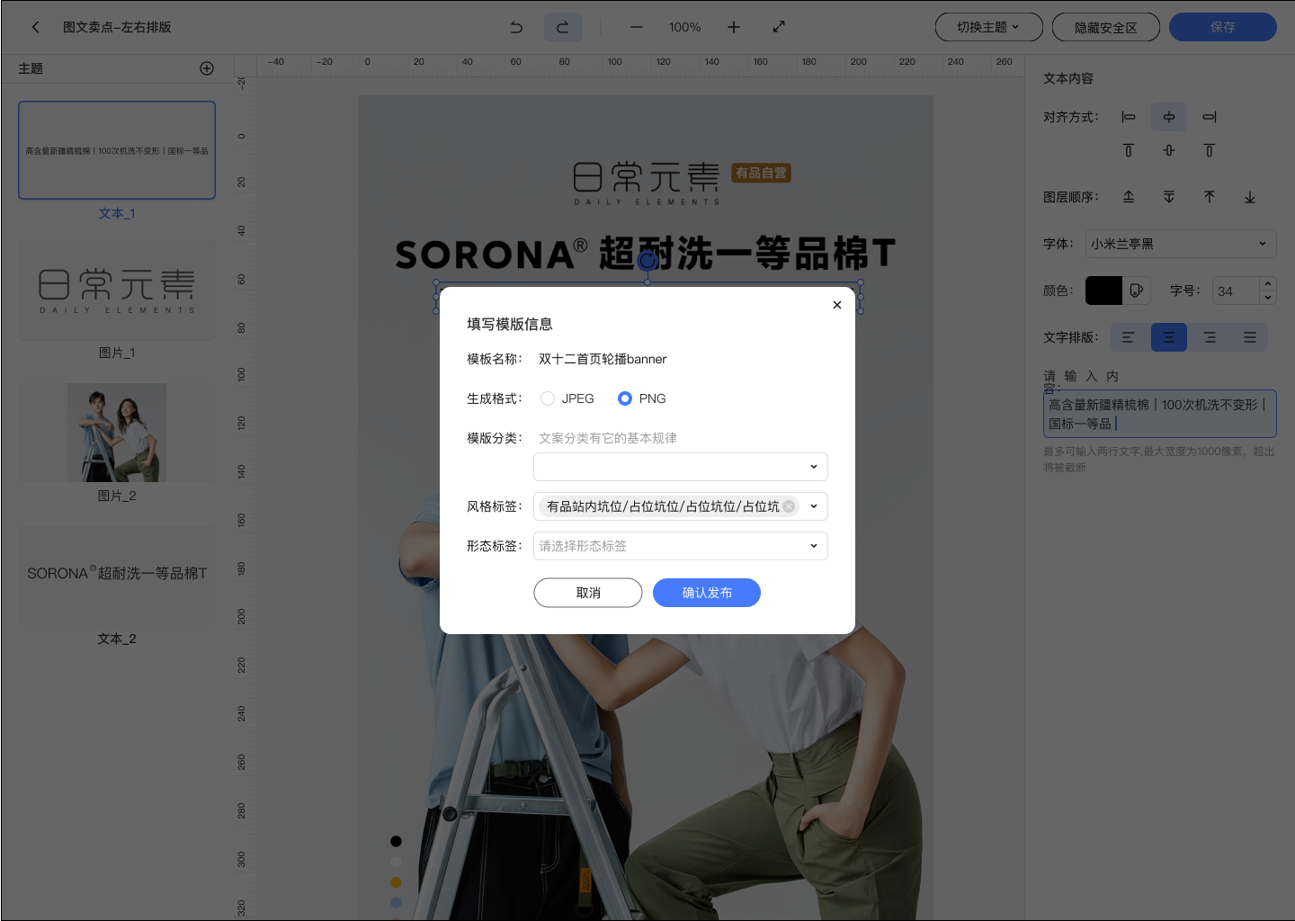Click the title 图文卖点-左右排版
This screenshot has height=921, width=1295.
point(117,27)
